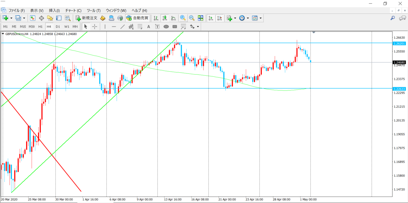Toggle chart shift

tap(220, 18)
